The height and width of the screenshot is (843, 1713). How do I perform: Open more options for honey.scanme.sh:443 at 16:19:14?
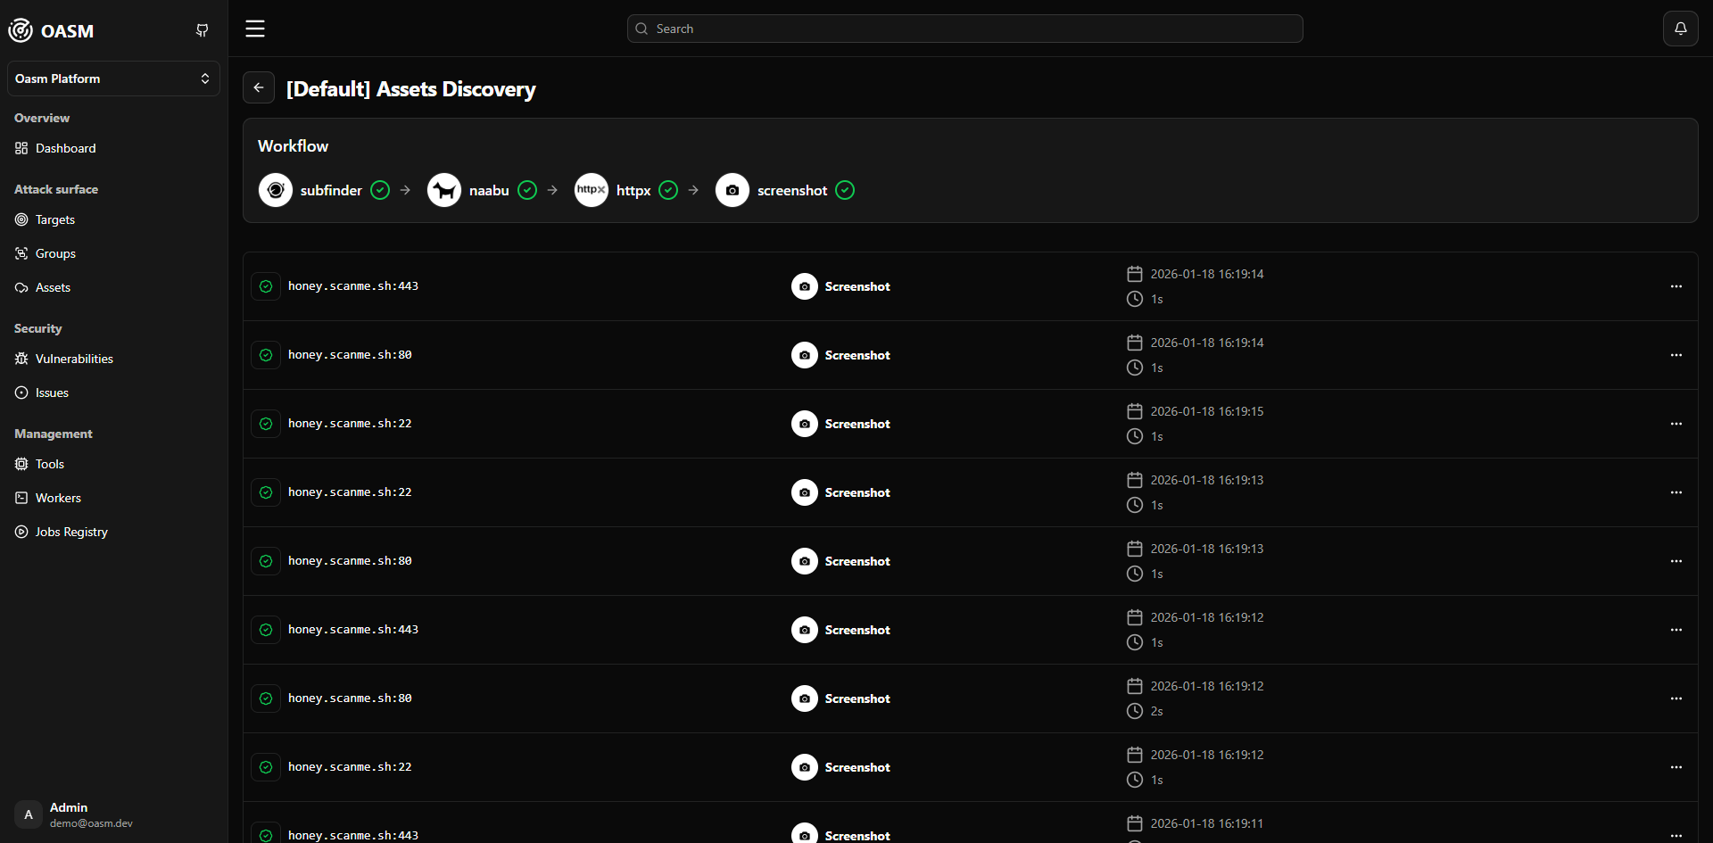1676,286
